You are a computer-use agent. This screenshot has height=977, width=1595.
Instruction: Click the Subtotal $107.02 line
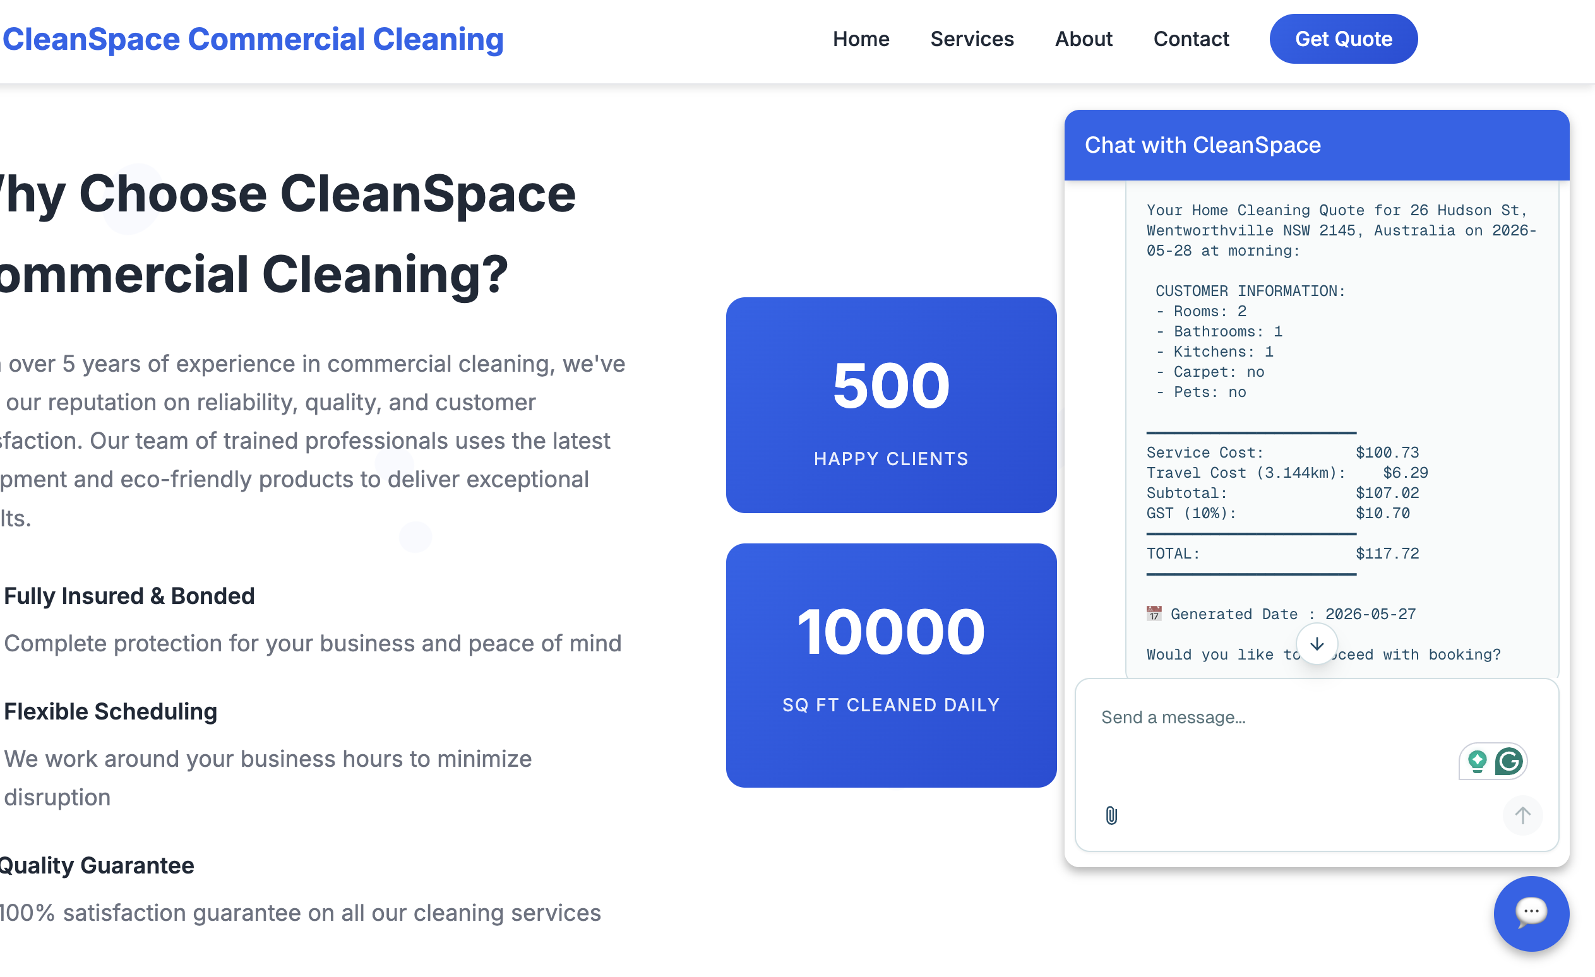1282,493
